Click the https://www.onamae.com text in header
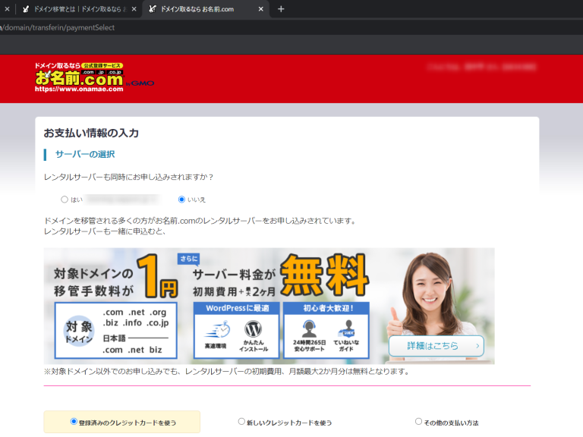 tap(79, 90)
